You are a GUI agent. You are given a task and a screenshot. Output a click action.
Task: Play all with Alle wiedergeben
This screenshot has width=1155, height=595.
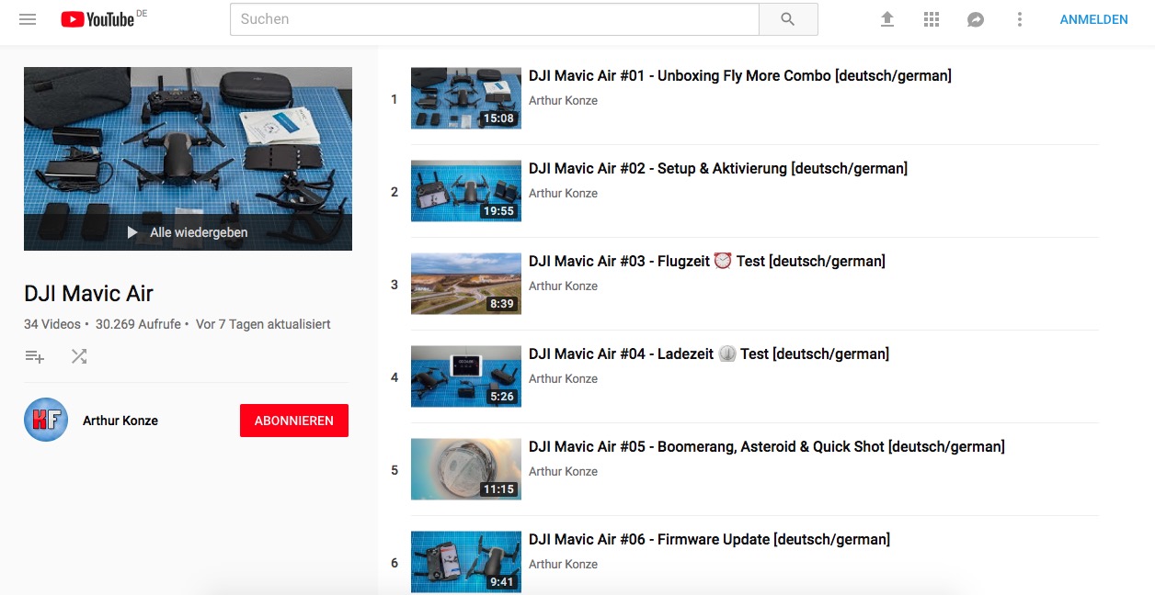click(x=188, y=232)
